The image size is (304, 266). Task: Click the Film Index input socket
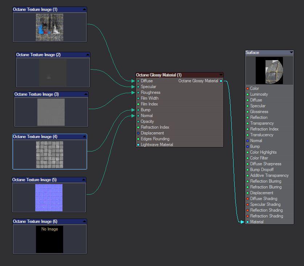click(x=138, y=104)
